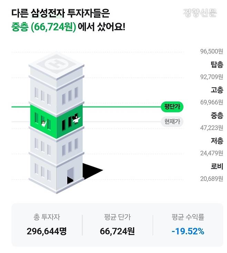Tap the grey 현재가 badge
This screenshot has width=227, height=253.
[x=172, y=122]
